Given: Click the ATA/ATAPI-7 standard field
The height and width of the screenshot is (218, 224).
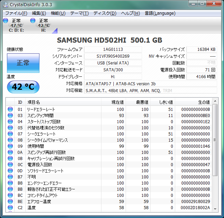Looking at the screenshot, I should [151, 84].
